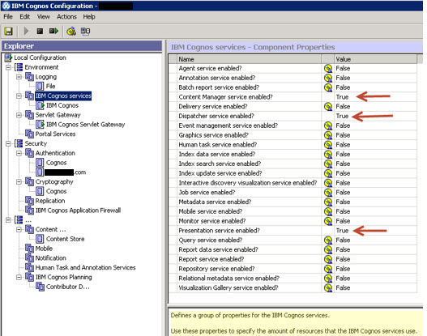The height and width of the screenshot is (336, 427).
Task: Select the Cognos item under Cryptography
Action: click(57, 191)
